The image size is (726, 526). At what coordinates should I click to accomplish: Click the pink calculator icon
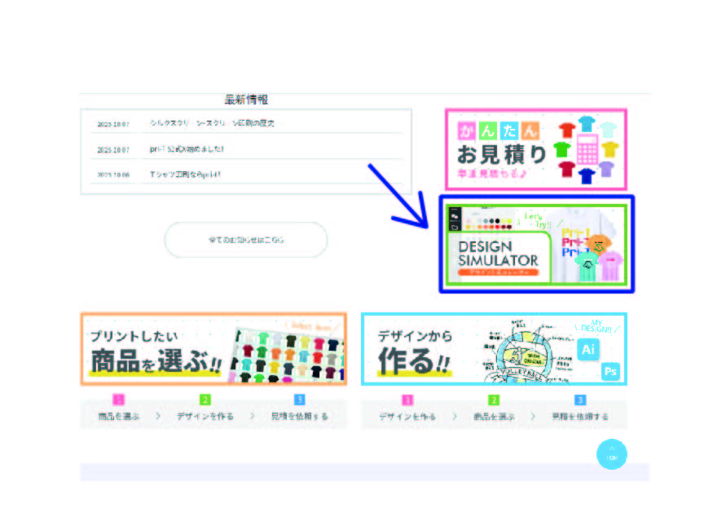pyautogui.click(x=587, y=149)
